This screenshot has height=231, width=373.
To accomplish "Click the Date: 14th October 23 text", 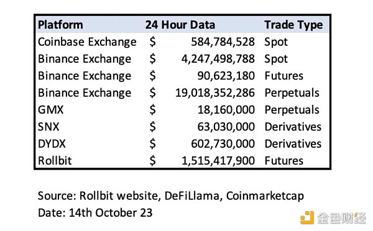I will [x=95, y=213].
